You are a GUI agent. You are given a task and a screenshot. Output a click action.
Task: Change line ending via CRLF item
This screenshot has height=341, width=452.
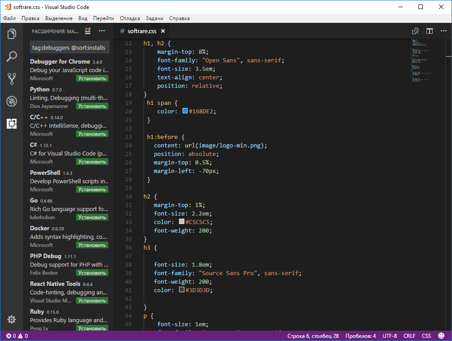pyautogui.click(x=409, y=336)
